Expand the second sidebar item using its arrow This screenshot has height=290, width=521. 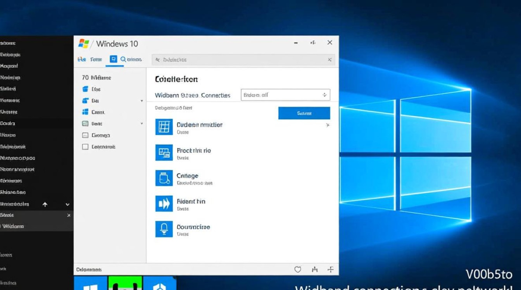click(x=142, y=101)
